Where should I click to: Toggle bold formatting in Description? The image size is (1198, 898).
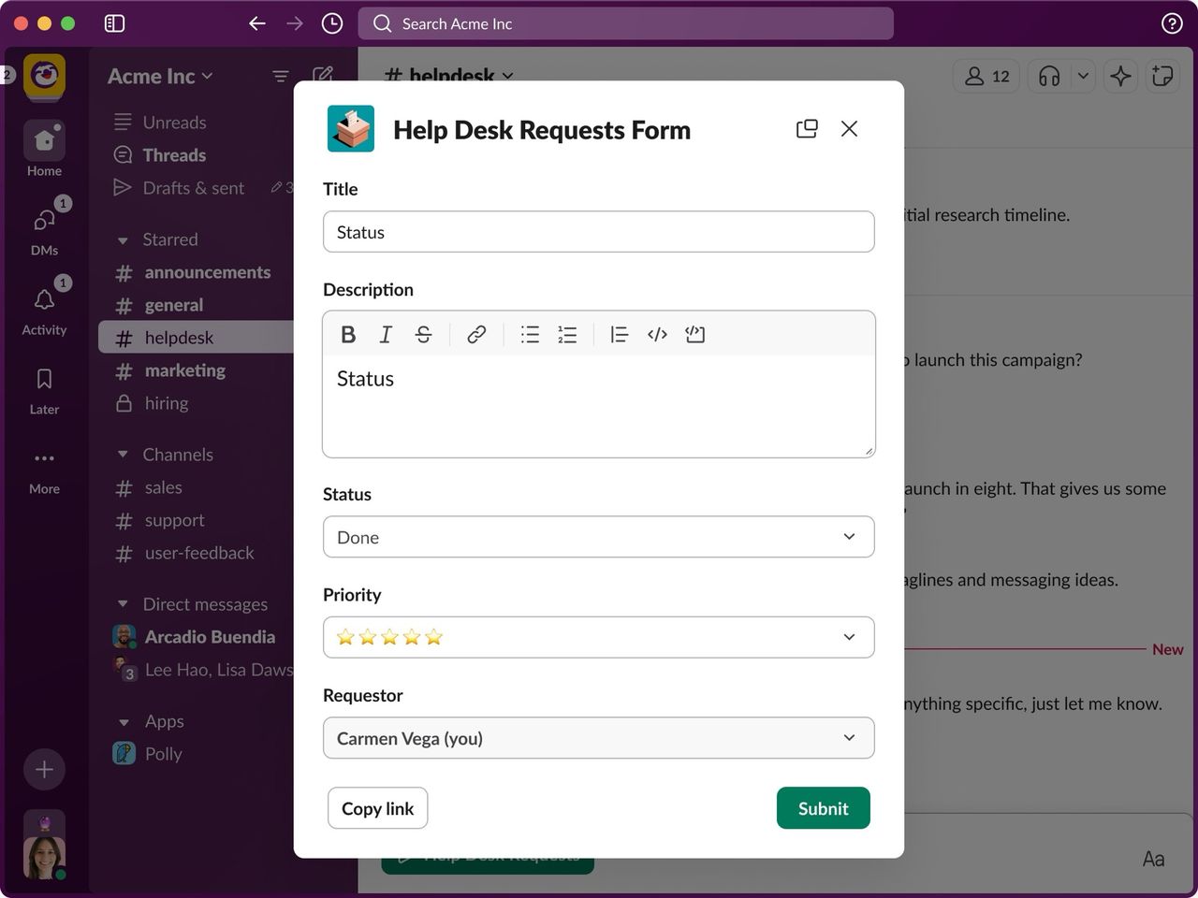point(348,335)
